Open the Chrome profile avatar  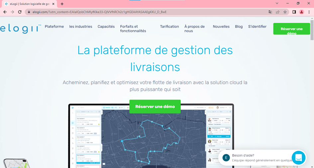pos(301,12)
